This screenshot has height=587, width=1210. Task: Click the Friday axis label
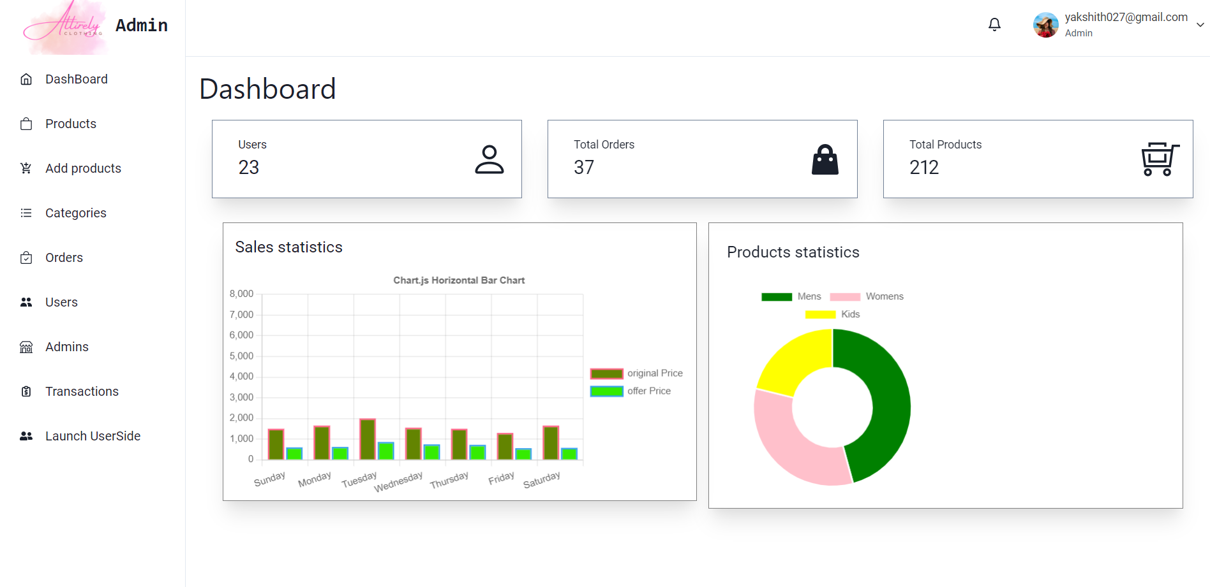coord(501,478)
